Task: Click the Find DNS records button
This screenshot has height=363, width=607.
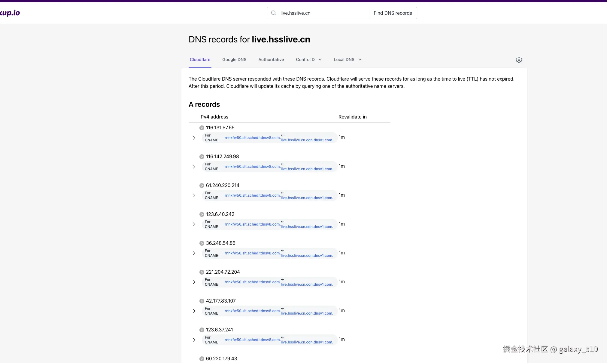Action: [x=393, y=13]
